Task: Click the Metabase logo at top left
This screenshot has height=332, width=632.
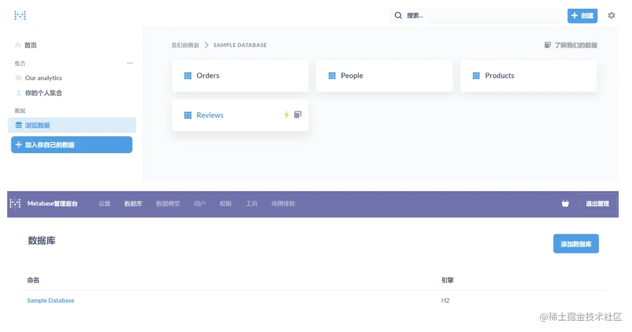Action: pos(20,16)
